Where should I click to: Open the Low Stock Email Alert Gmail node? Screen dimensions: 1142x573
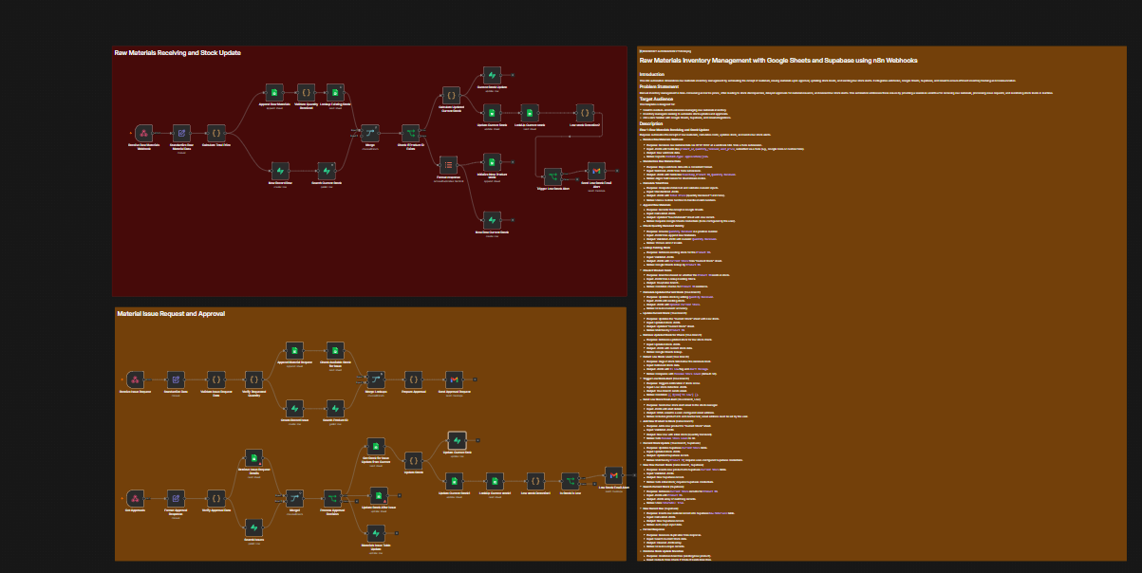(x=614, y=474)
